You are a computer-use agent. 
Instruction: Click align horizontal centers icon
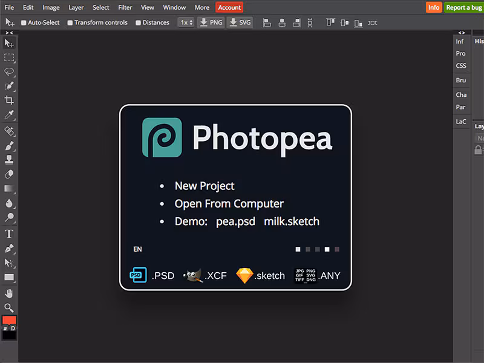[x=282, y=22]
